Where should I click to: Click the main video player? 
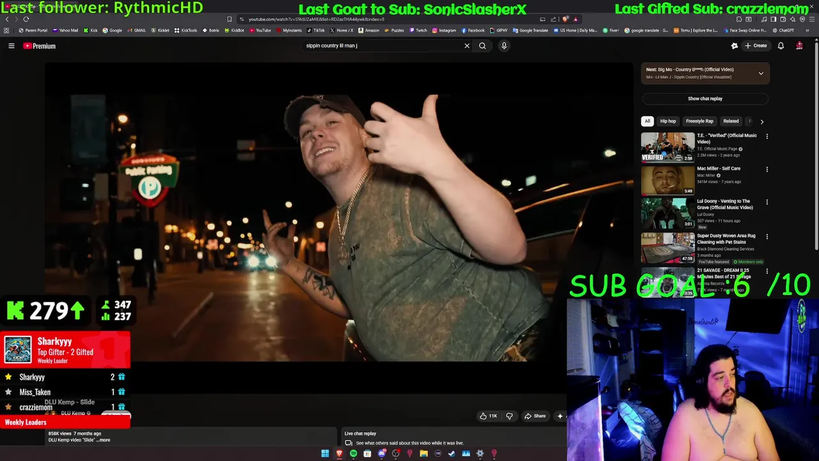click(x=339, y=227)
